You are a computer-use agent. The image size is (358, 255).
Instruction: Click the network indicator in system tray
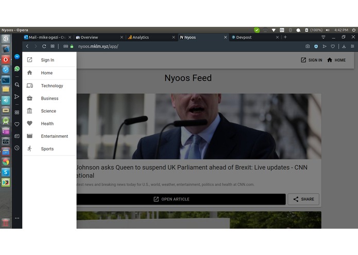click(x=274, y=30)
